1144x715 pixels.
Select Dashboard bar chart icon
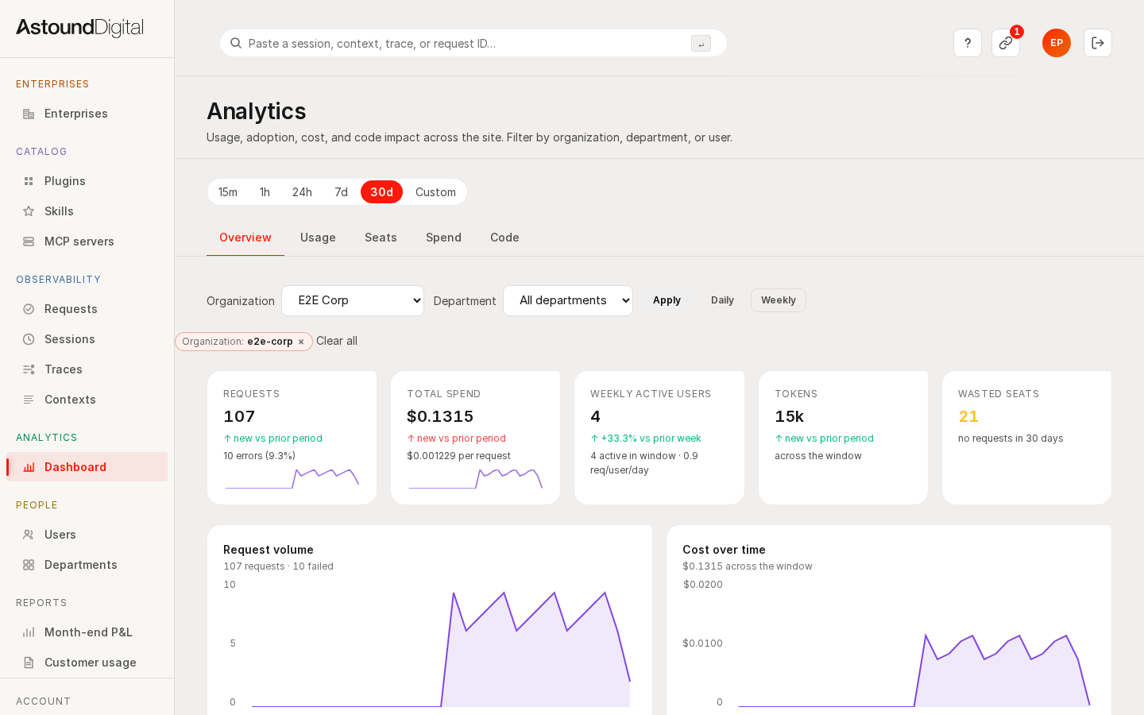[29, 467]
